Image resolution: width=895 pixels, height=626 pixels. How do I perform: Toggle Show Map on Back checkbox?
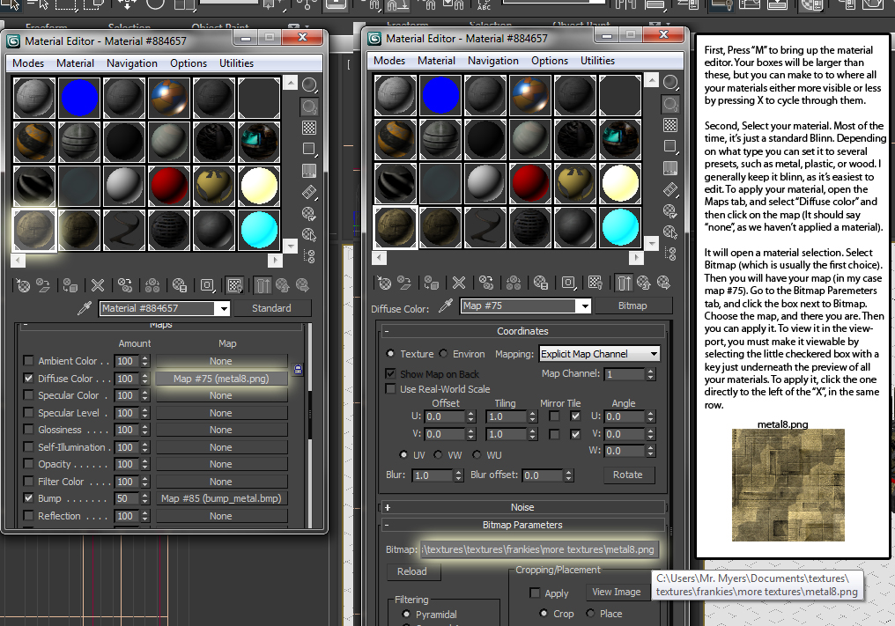pyautogui.click(x=390, y=374)
